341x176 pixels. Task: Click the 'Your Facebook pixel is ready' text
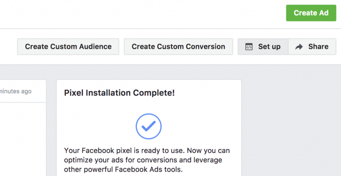pos(147,160)
